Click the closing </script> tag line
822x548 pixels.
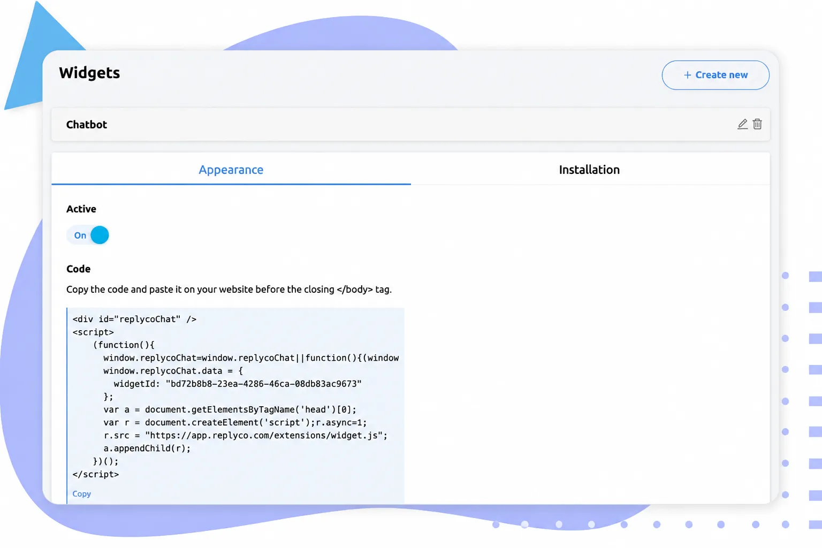(96, 474)
